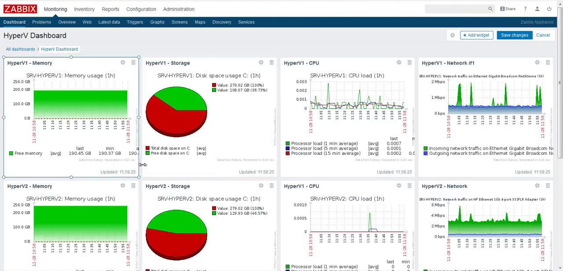Open the user profile icon
Image resolution: width=563 pixels, height=271 pixels.
537,9
